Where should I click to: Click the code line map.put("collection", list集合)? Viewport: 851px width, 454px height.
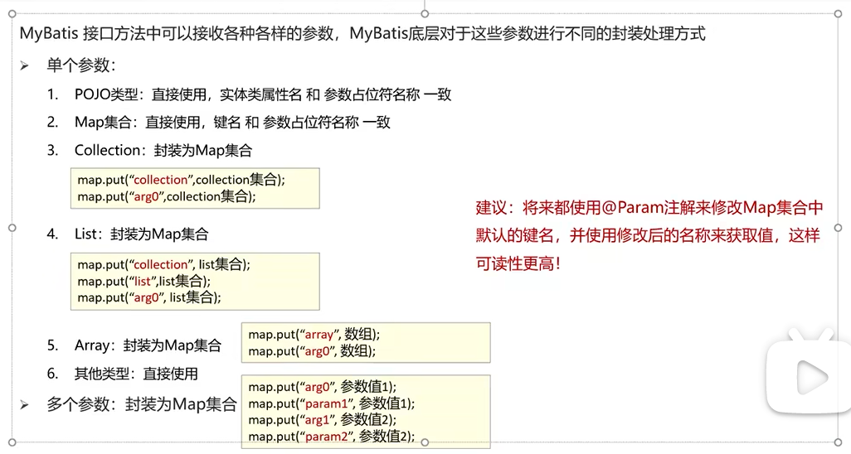tap(164, 264)
